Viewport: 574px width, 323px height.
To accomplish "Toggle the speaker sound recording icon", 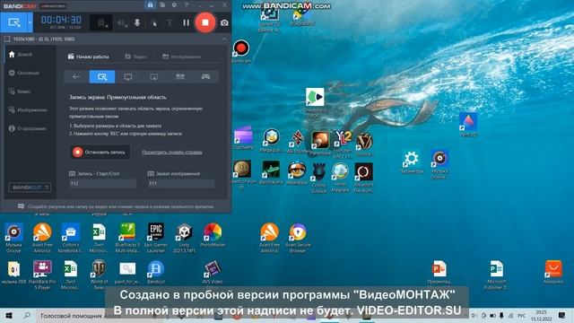I will click(123, 23).
